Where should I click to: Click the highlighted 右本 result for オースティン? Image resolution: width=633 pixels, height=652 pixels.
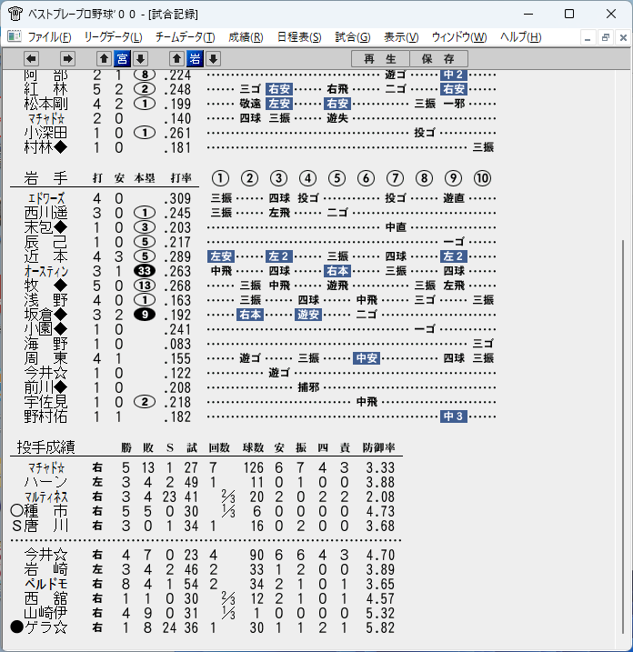tap(337, 271)
